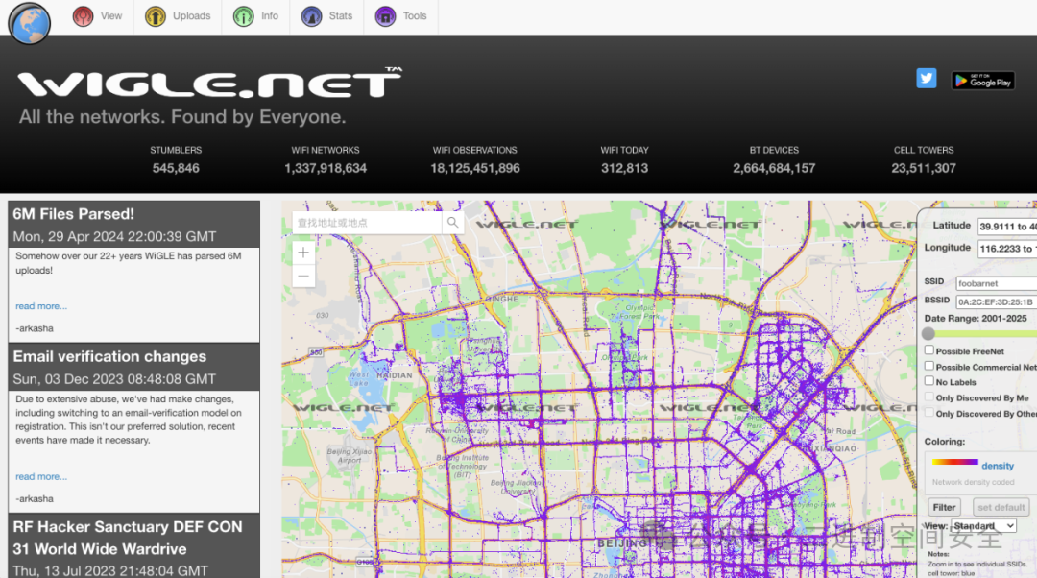This screenshot has width=1037, height=578.
Task: Click the set default button
Action: click(1001, 507)
